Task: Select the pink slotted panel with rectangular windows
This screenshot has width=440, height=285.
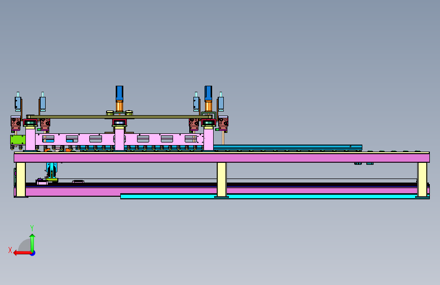Action: [x=119, y=139]
